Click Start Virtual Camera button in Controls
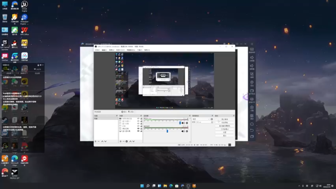Screen dimensions: 336x189 225,126
